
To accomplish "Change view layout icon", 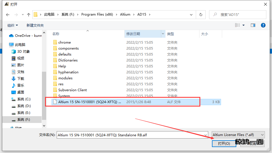I will (x=237, y=25).
